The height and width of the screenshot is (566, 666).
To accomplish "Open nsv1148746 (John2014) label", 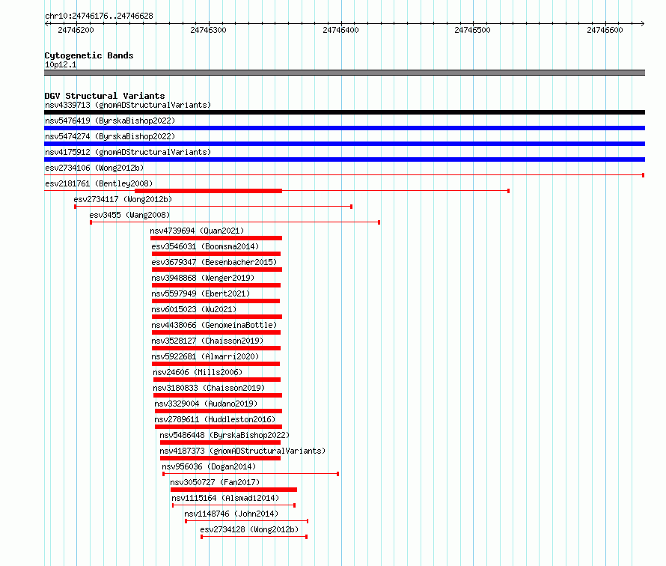I will 231,514.
